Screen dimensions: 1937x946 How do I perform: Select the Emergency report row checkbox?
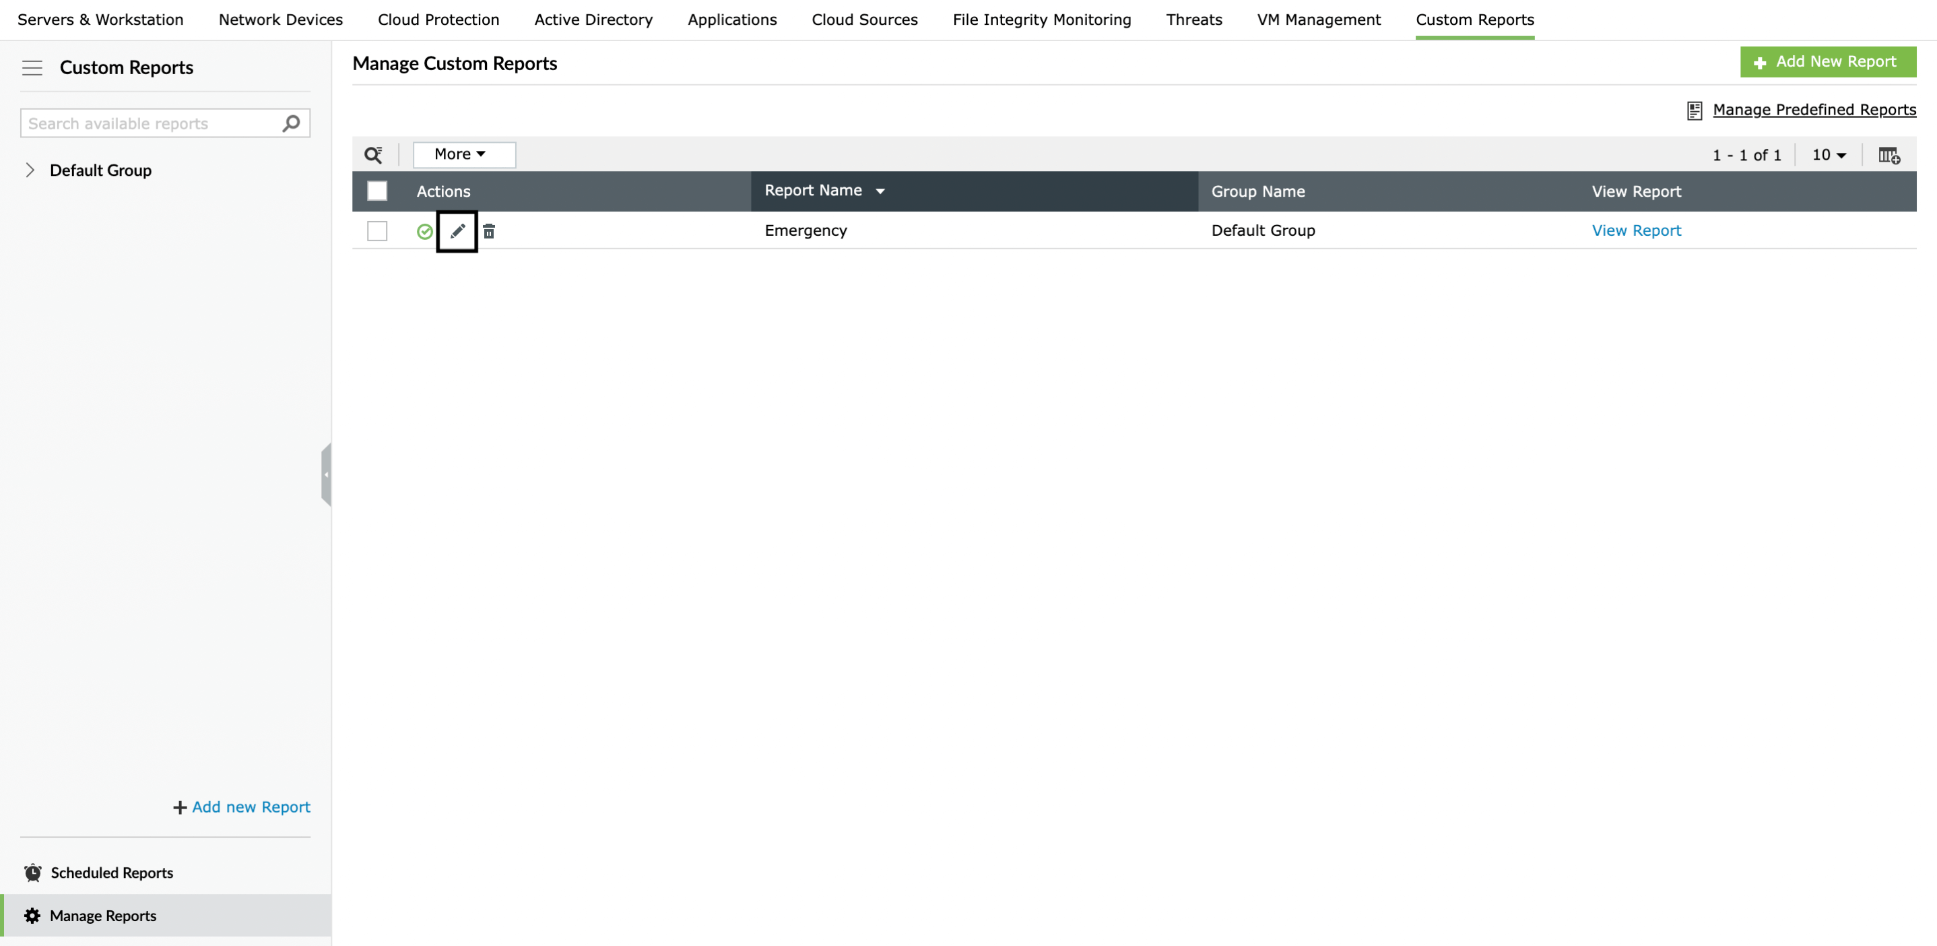pos(376,231)
